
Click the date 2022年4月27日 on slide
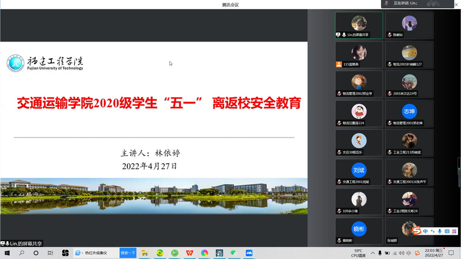click(x=150, y=166)
